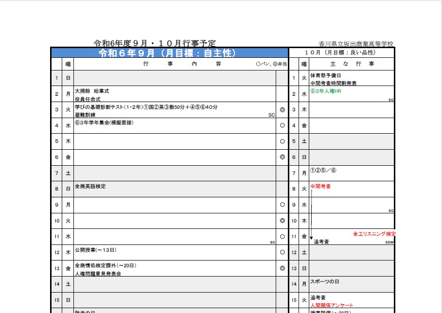Click ①②⑤／⑥ entry on October 7
The width and height of the screenshot is (442, 313).
323,170
